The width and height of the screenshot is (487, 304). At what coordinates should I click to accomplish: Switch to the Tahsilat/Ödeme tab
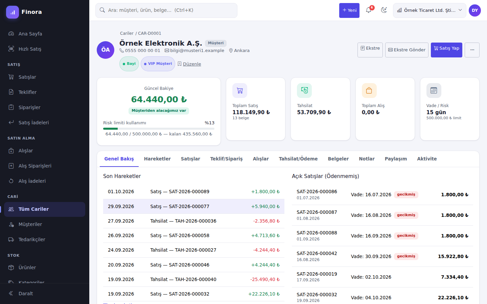pyautogui.click(x=298, y=159)
